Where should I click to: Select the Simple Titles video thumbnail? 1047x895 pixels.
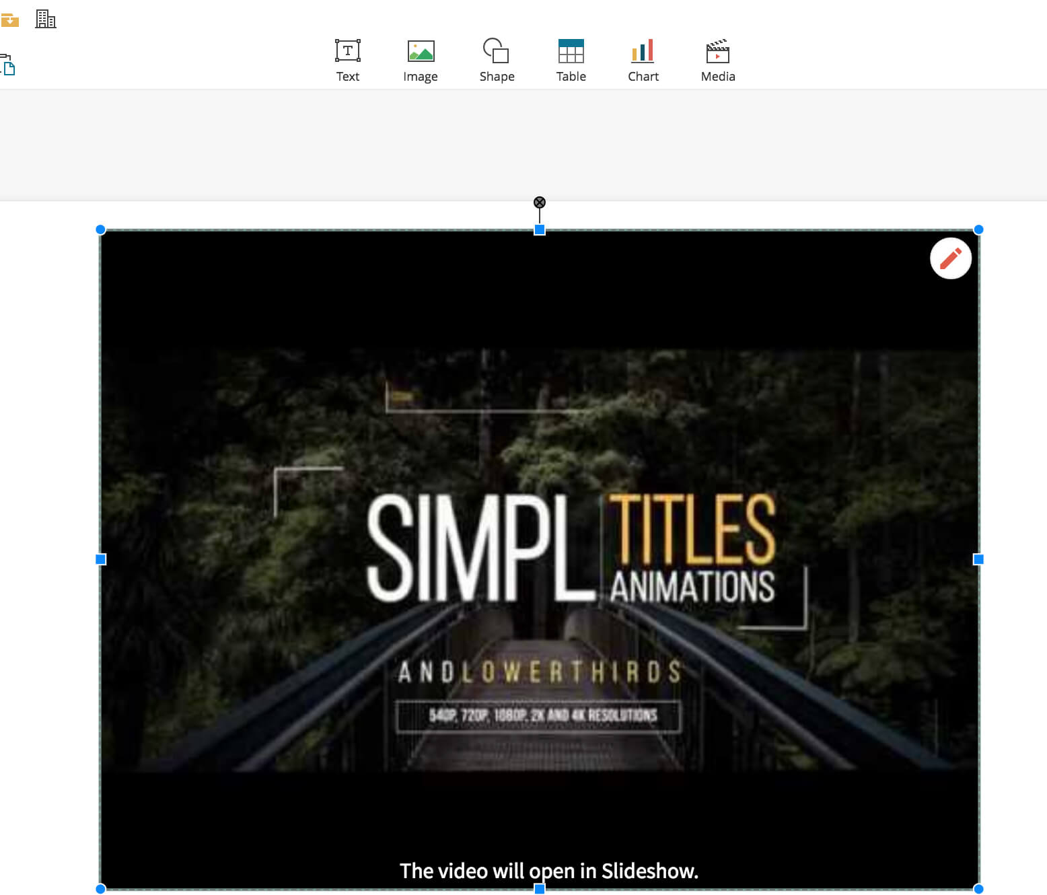540,559
